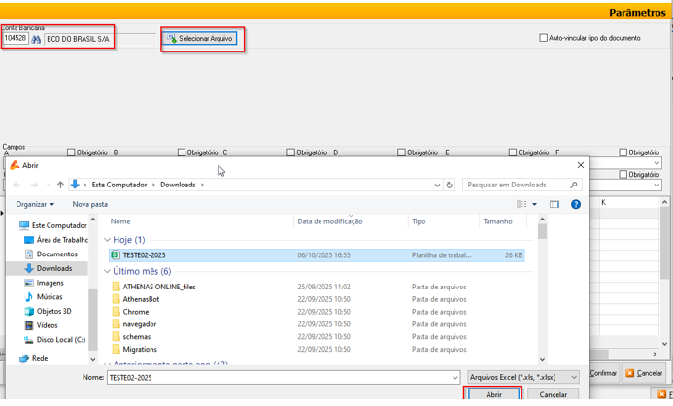Open Objetos 3D in navigation pane
Viewport: 673px width, 406px height.
[55, 312]
